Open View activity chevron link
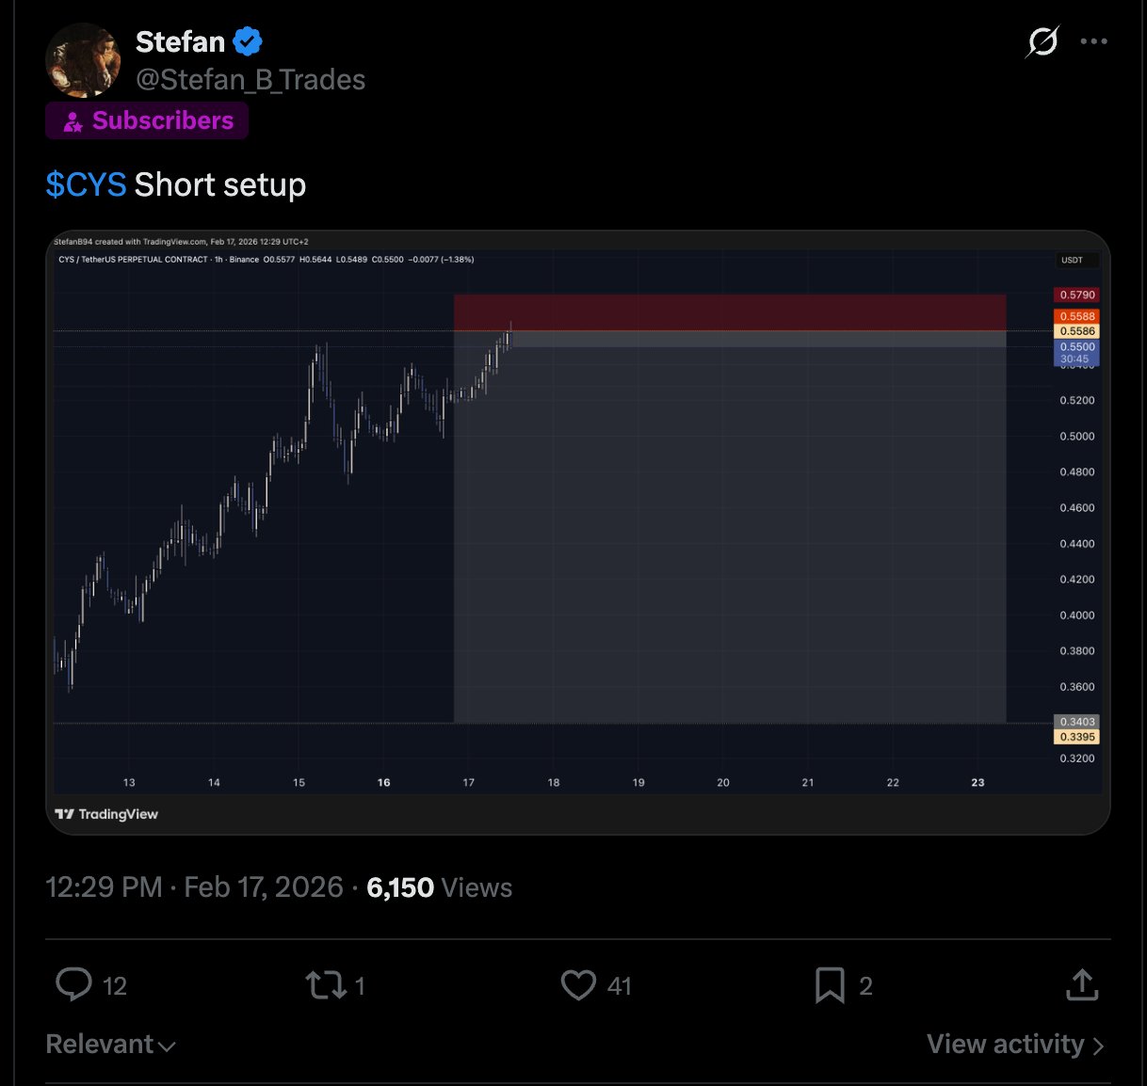Screen dimensions: 1147x1086 click(x=1014, y=1045)
